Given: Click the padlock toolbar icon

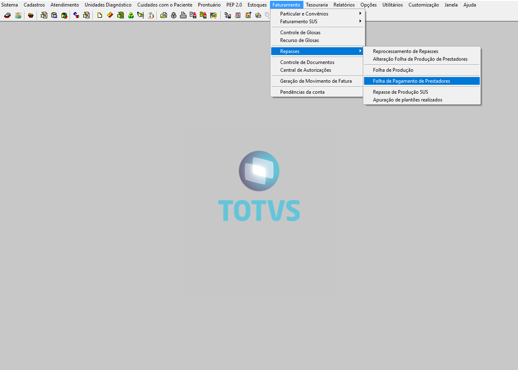Looking at the screenshot, I should (x=173, y=15).
